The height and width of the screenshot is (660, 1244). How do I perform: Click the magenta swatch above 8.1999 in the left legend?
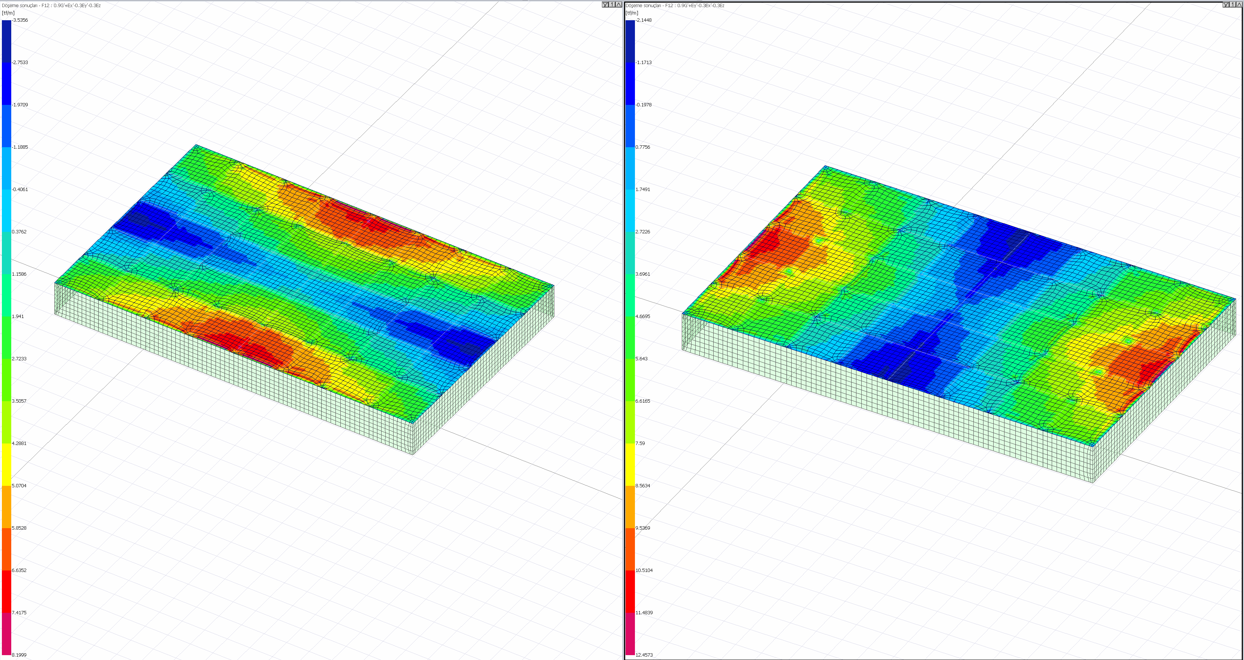coord(6,633)
